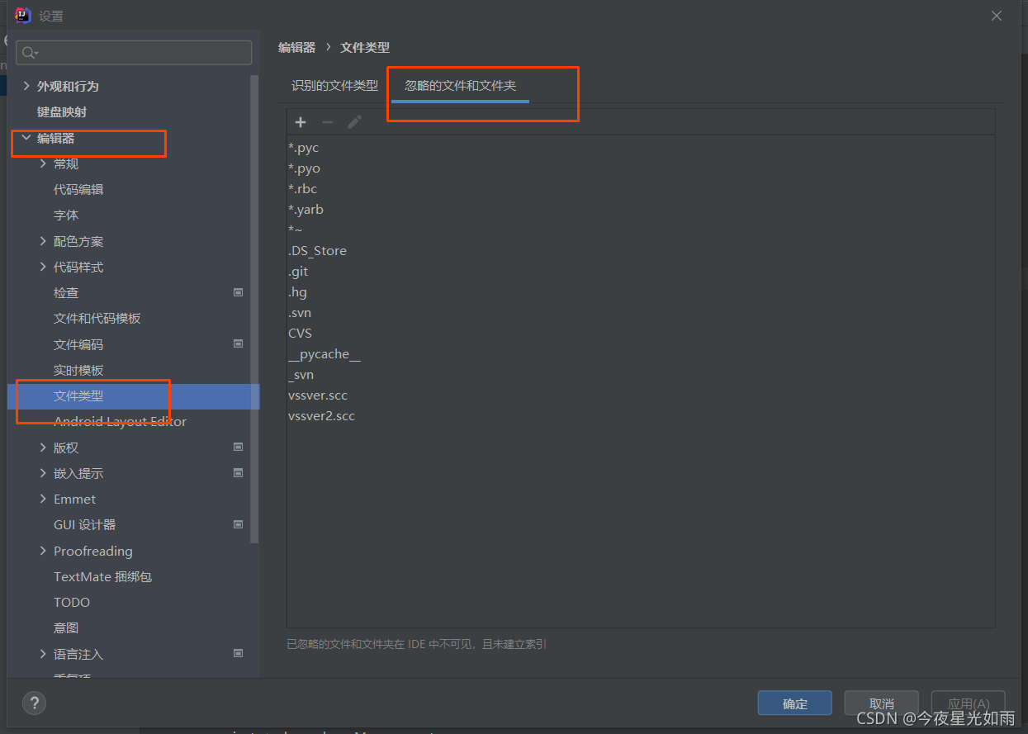This screenshot has height=734, width=1028.
Task: Select the *.rbc pattern
Action: [302, 189]
